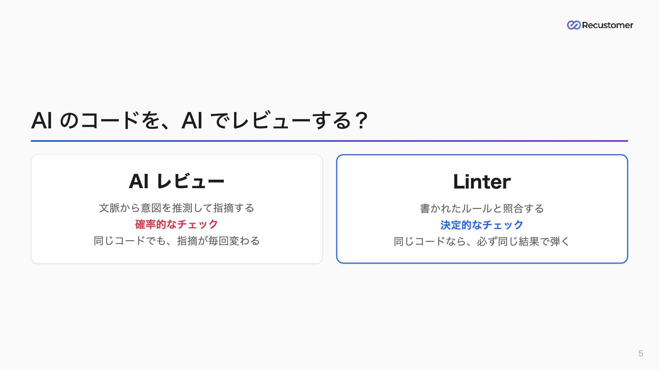
Task: Click the question mark ending the title
Action: 361,121
